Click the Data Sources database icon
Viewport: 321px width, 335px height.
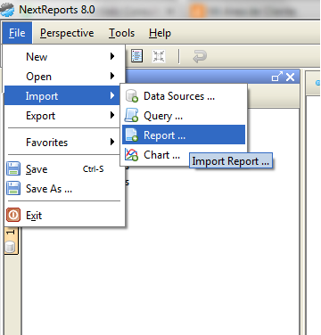[132, 95]
